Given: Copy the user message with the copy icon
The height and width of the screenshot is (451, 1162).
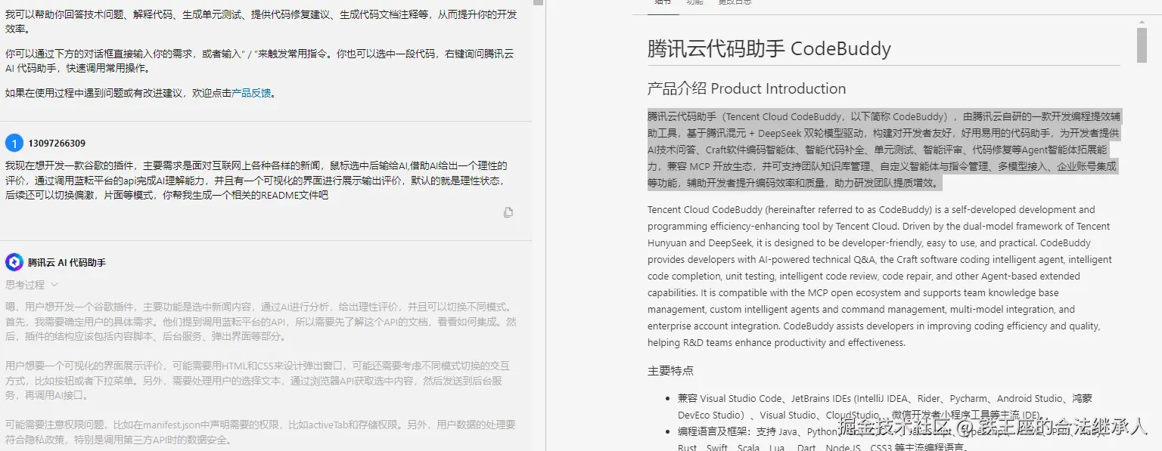Looking at the screenshot, I should [508, 212].
